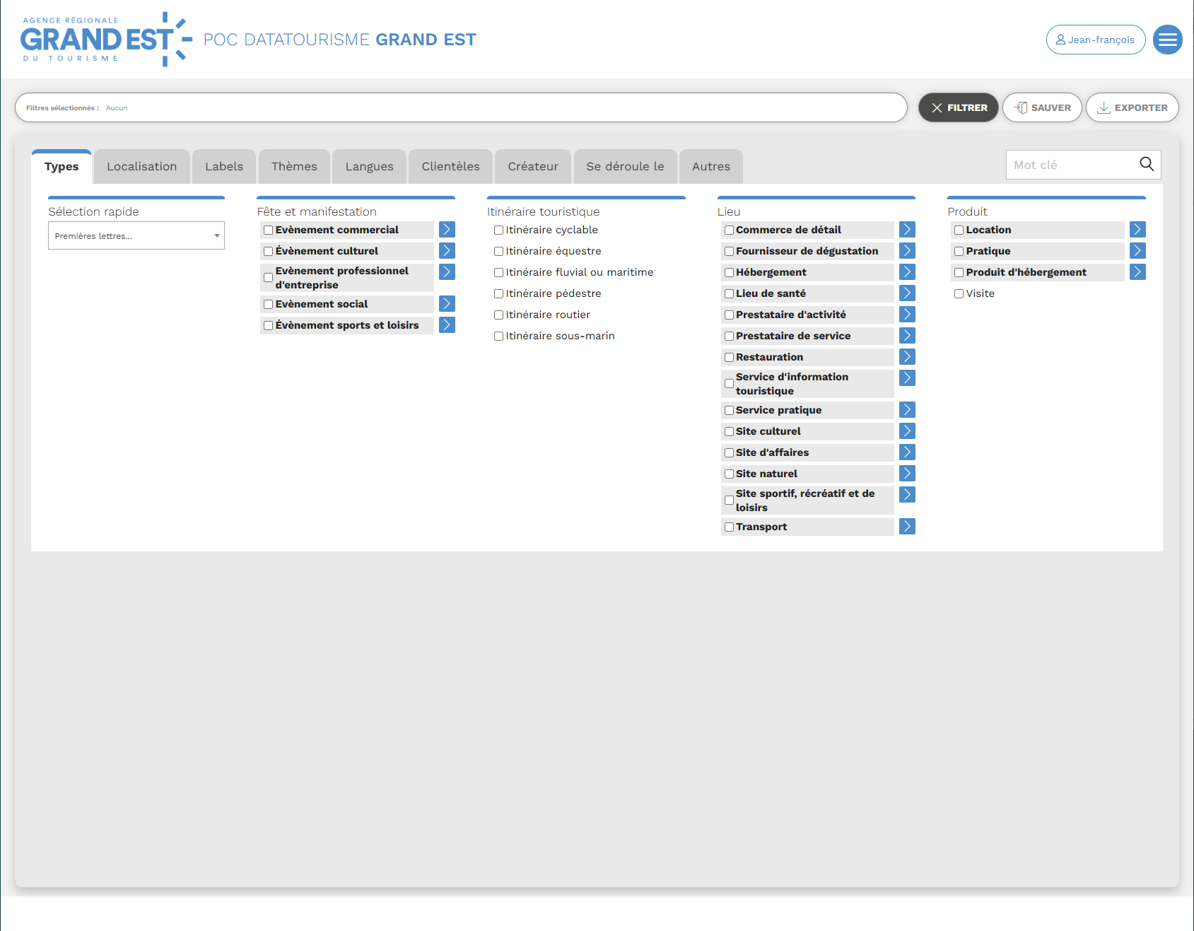Tick the Transport checkbox
Screen dimensions: 1194x931
tap(729, 527)
